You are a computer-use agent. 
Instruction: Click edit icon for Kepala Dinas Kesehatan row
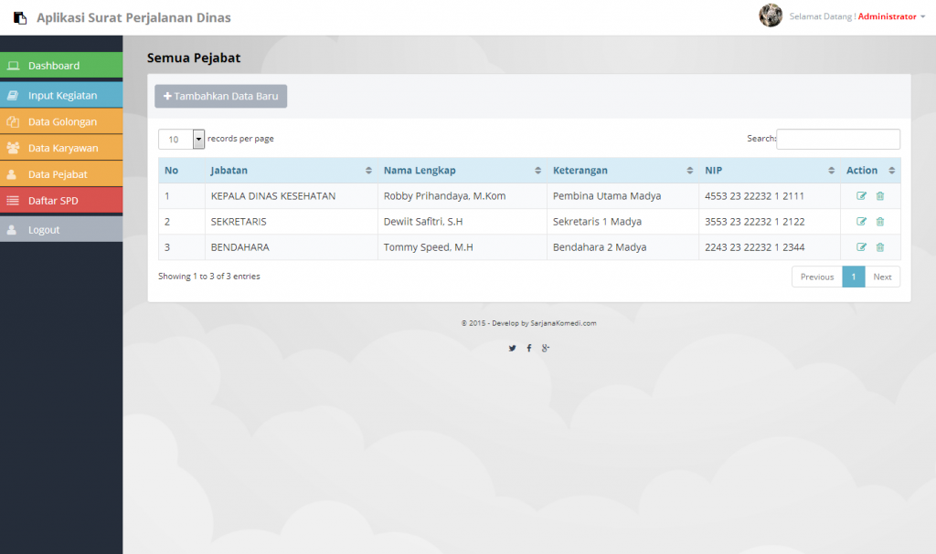coord(861,196)
